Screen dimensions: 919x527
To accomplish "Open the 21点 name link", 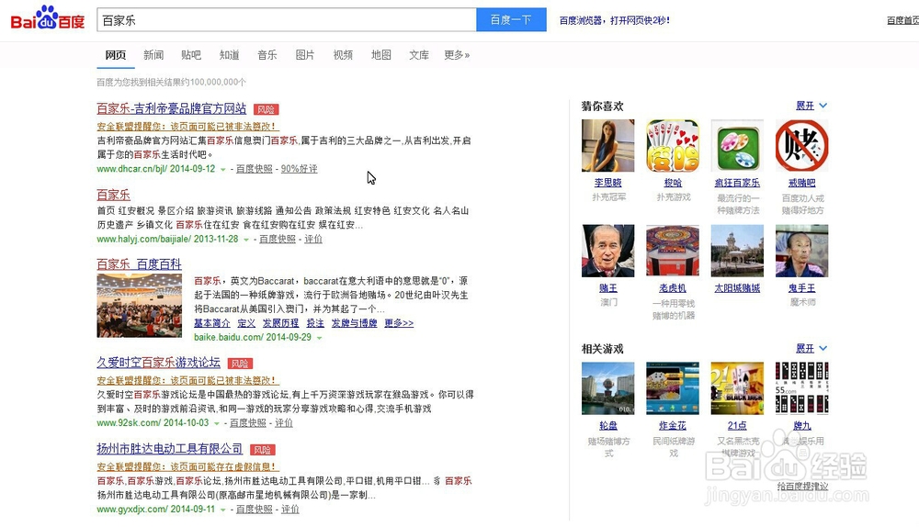I will (737, 426).
